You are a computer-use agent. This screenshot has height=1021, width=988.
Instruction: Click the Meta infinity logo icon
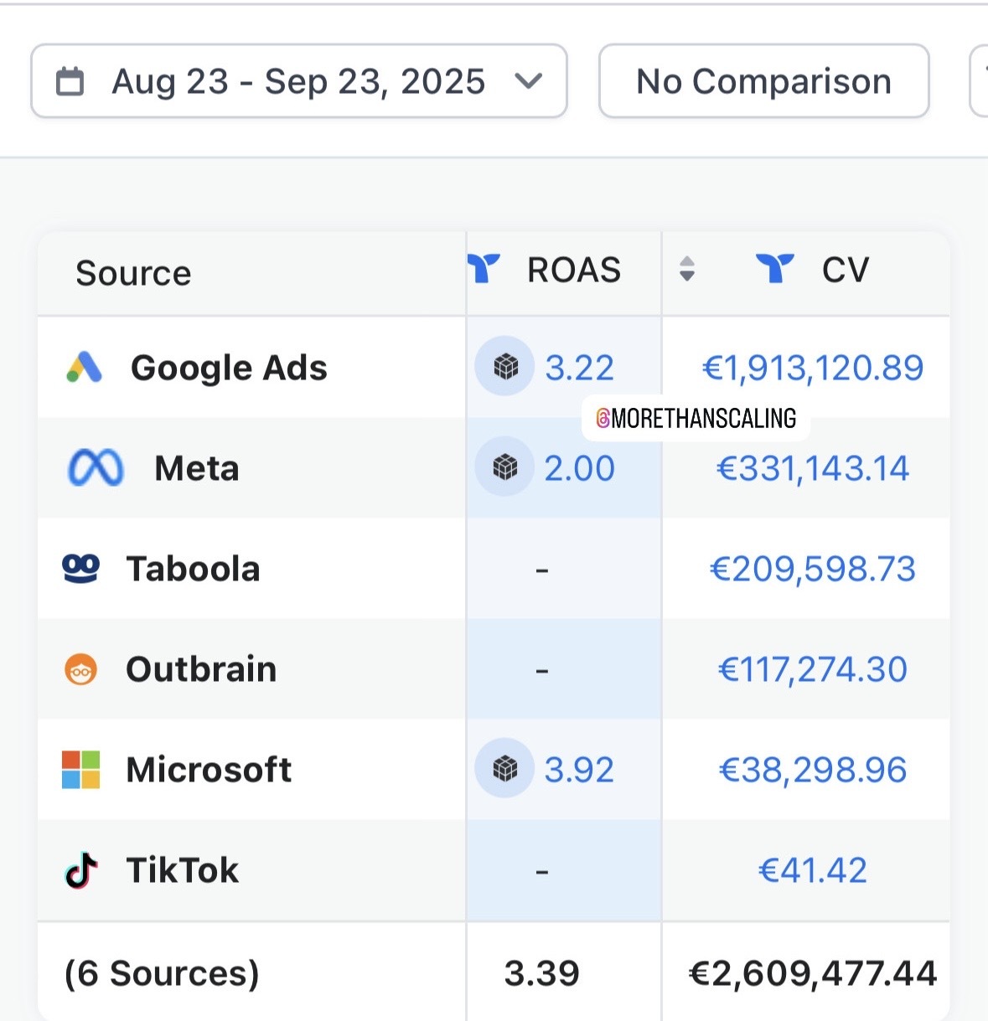(x=96, y=468)
